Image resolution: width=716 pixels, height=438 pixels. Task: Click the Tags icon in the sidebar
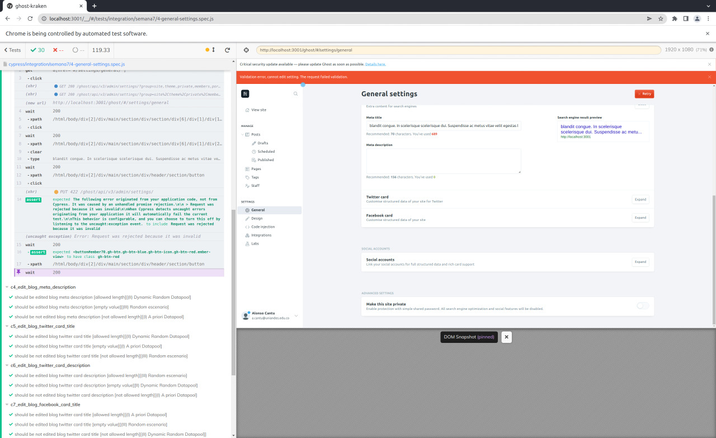[246, 177]
